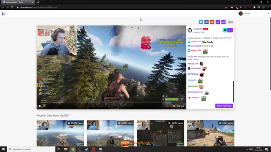
Task: Open Steam from the taskbar
Action: pos(86,149)
